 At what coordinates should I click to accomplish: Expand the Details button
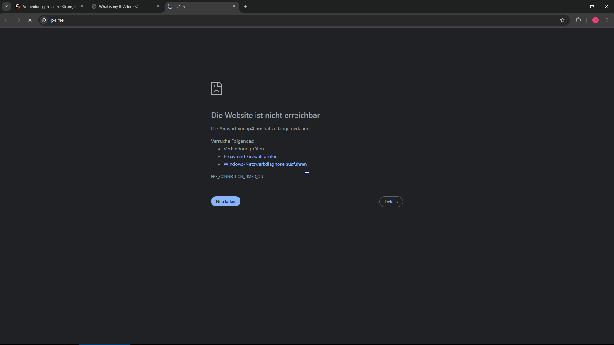(x=391, y=202)
